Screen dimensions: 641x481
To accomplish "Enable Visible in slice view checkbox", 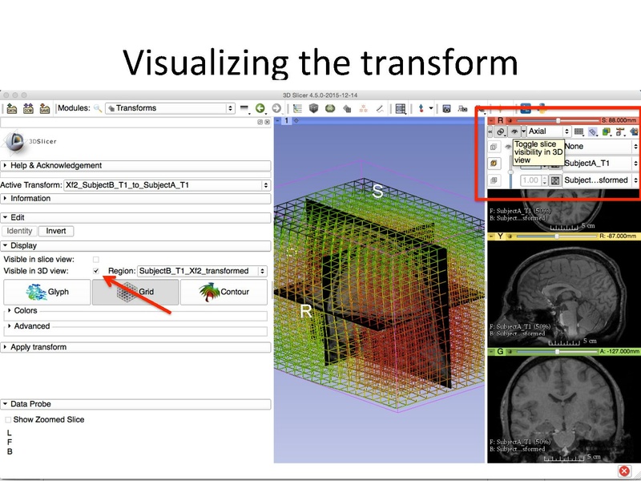I will click(96, 260).
